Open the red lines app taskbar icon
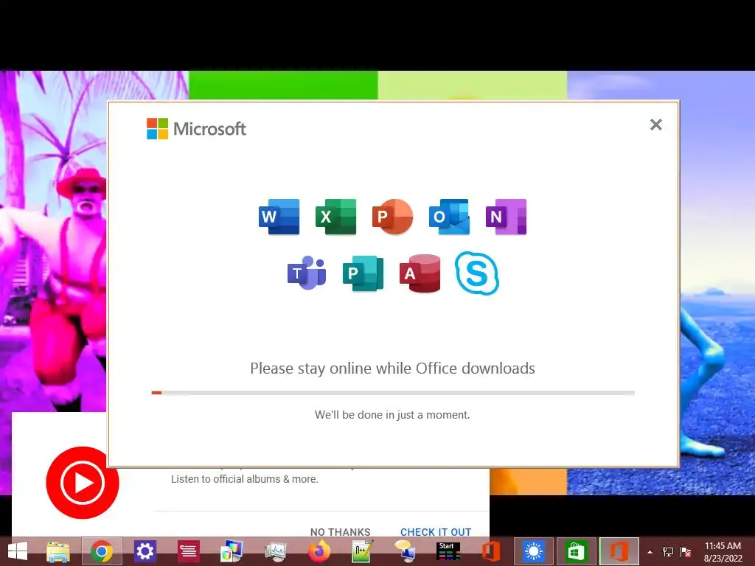 point(188,551)
